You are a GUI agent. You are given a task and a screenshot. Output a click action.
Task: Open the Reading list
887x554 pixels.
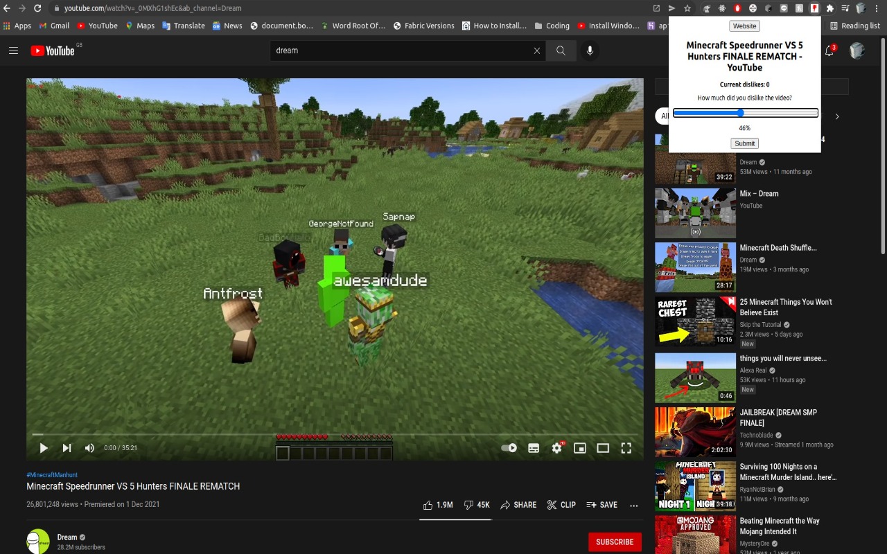point(854,26)
